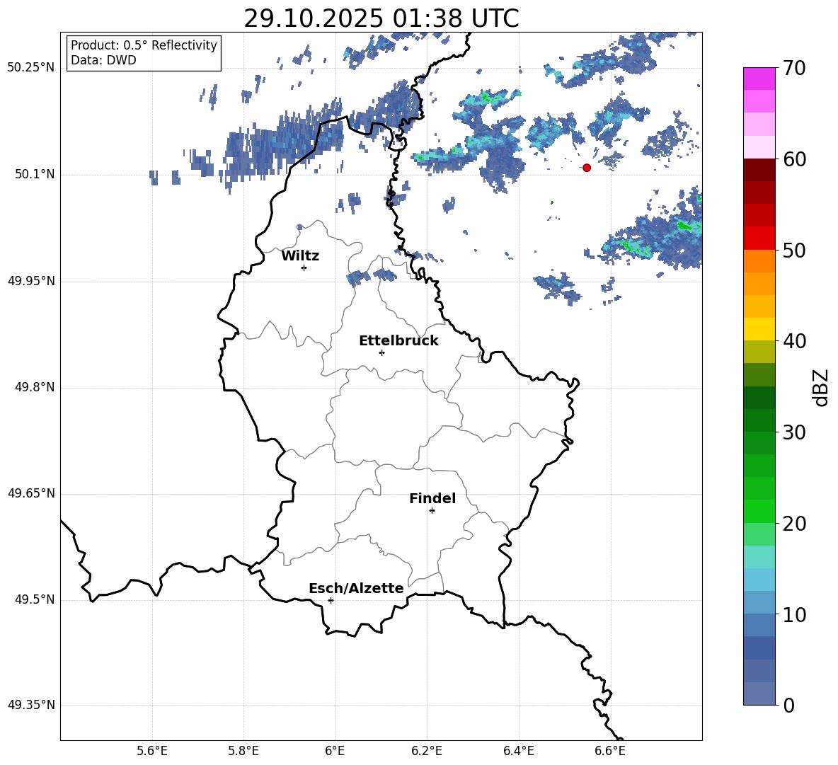Click the magenta 68-70 dBZ color band

[759, 79]
